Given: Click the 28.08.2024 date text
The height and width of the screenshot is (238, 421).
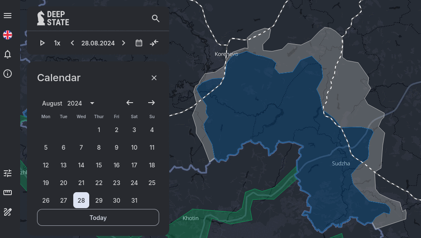Looking at the screenshot, I should click(98, 43).
